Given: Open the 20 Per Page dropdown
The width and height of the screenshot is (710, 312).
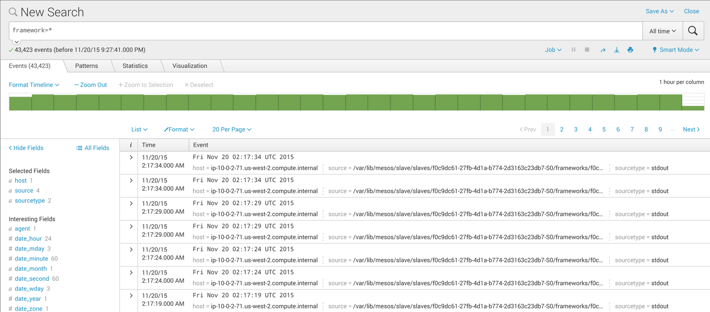Looking at the screenshot, I should coord(232,130).
